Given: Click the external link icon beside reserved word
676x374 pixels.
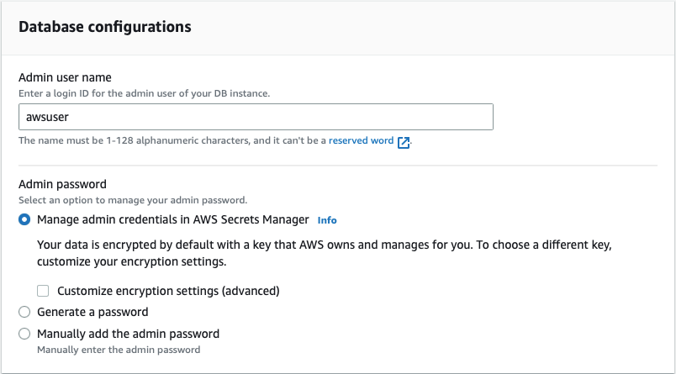Looking at the screenshot, I should click(404, 142).
